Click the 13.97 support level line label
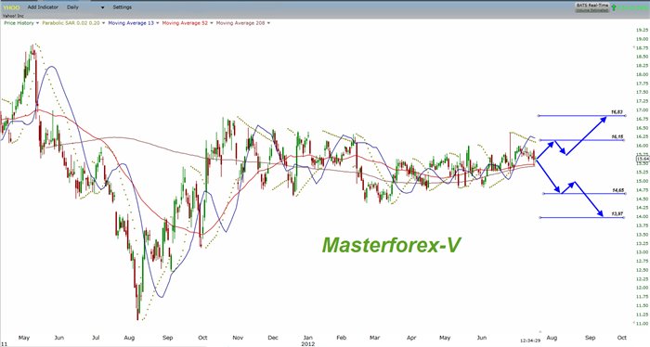Image resolution: width=650 pixels, height=347 pixels. tap(617, 214)
